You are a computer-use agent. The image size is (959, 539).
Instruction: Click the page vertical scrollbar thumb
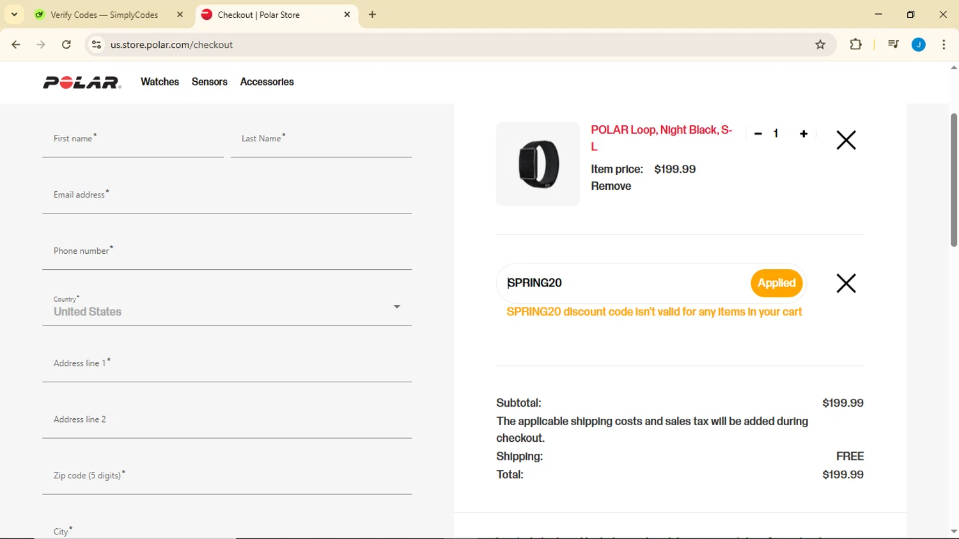(953, 180)
